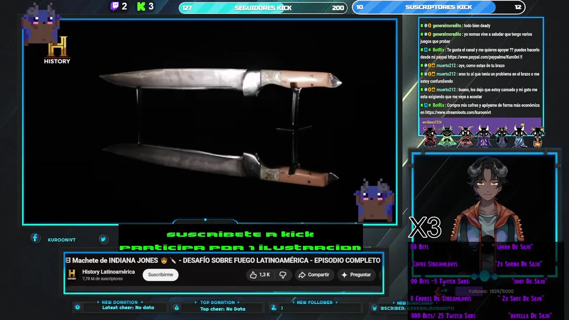Click the emiliano2326 name label
Viewport: 569px width, 320px height.
point(432,122)
